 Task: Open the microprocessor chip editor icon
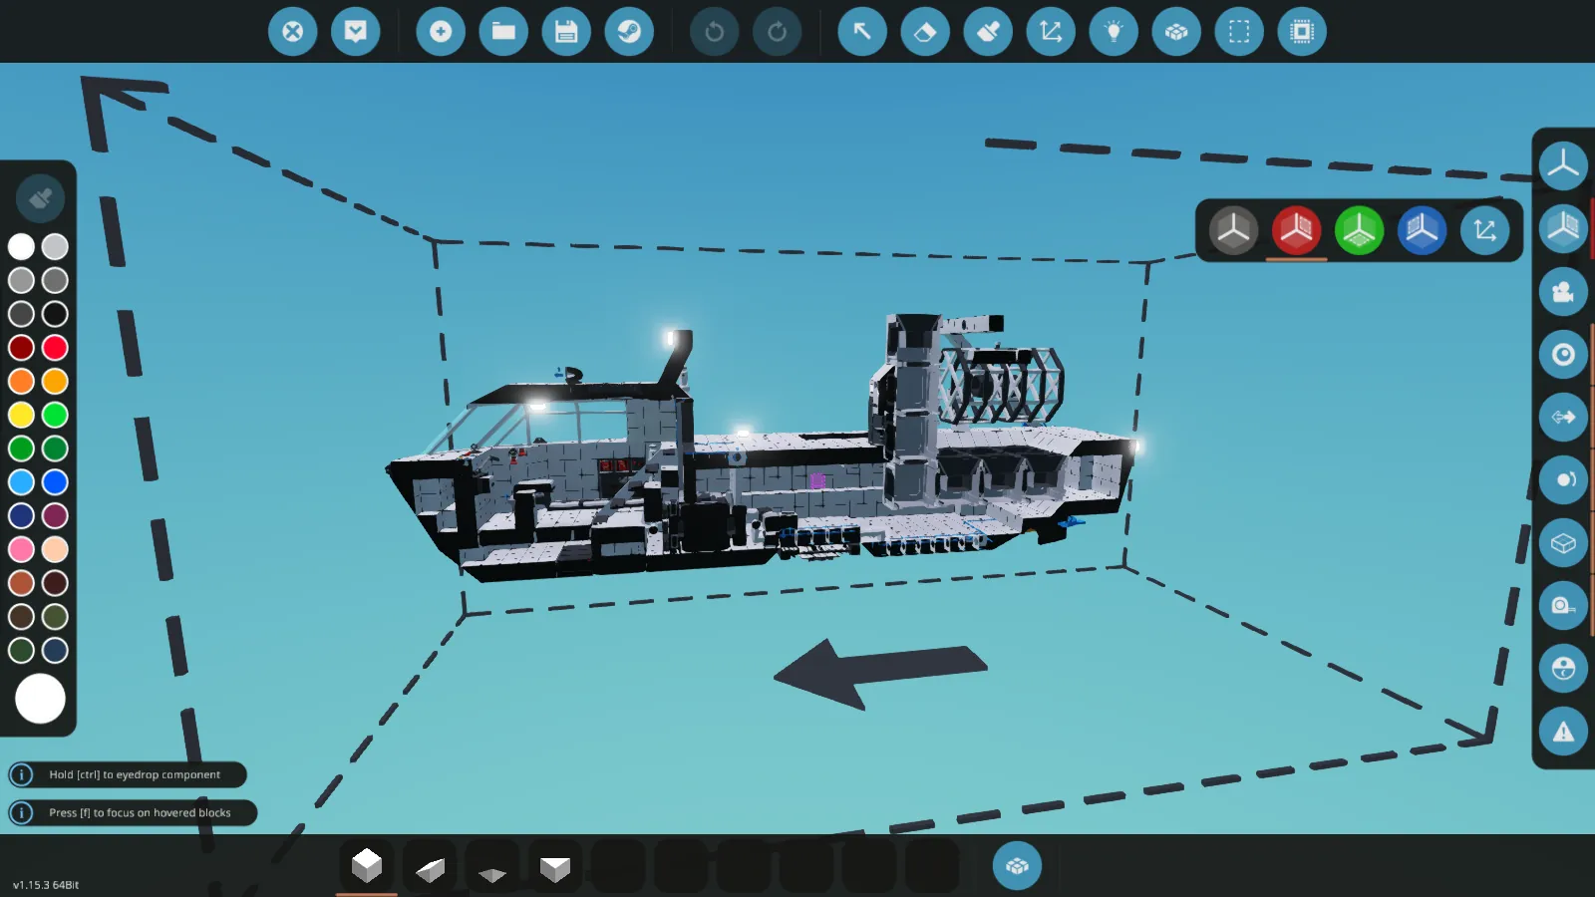pos(1302,32)
